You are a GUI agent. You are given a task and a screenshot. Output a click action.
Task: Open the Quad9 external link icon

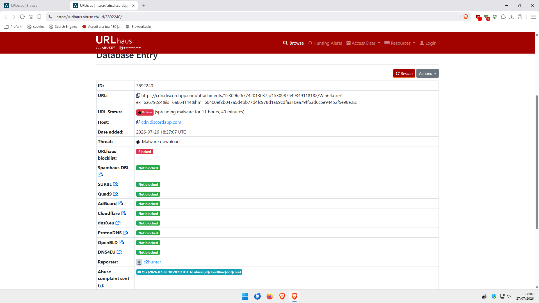click(115, 194)
